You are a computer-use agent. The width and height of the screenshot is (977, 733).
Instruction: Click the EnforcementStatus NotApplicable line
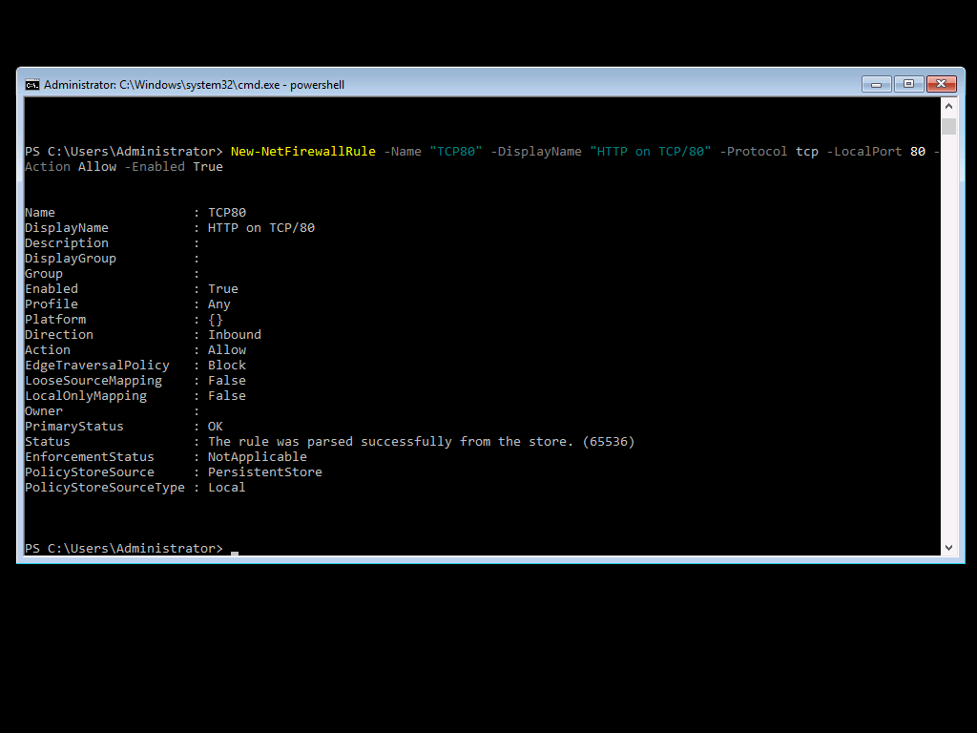click(167, 456)
